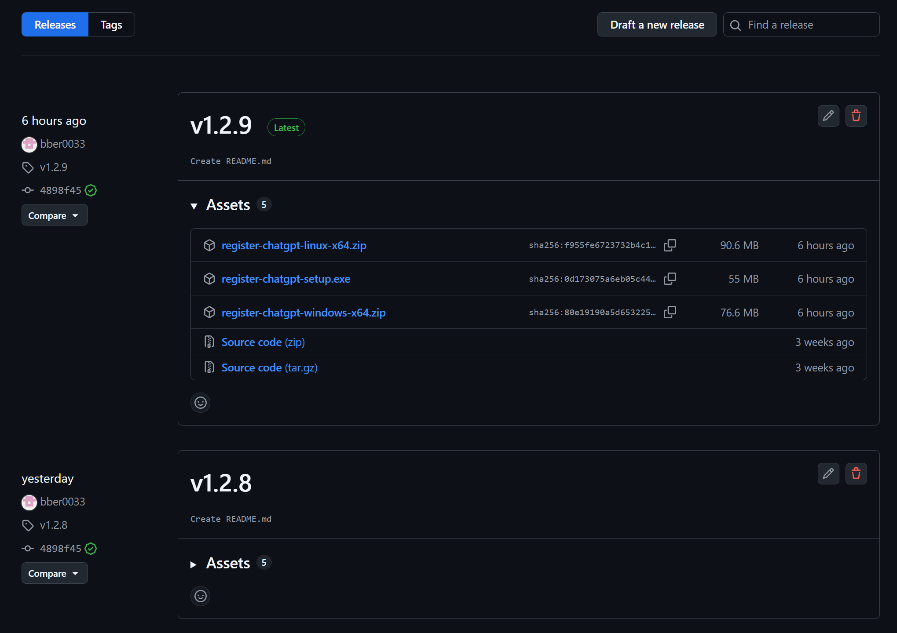Image resolution: width=897 pixels, height=633 pixels.
Task: Expand the v1.2.8 Assets section
Action: coord(194,564)
